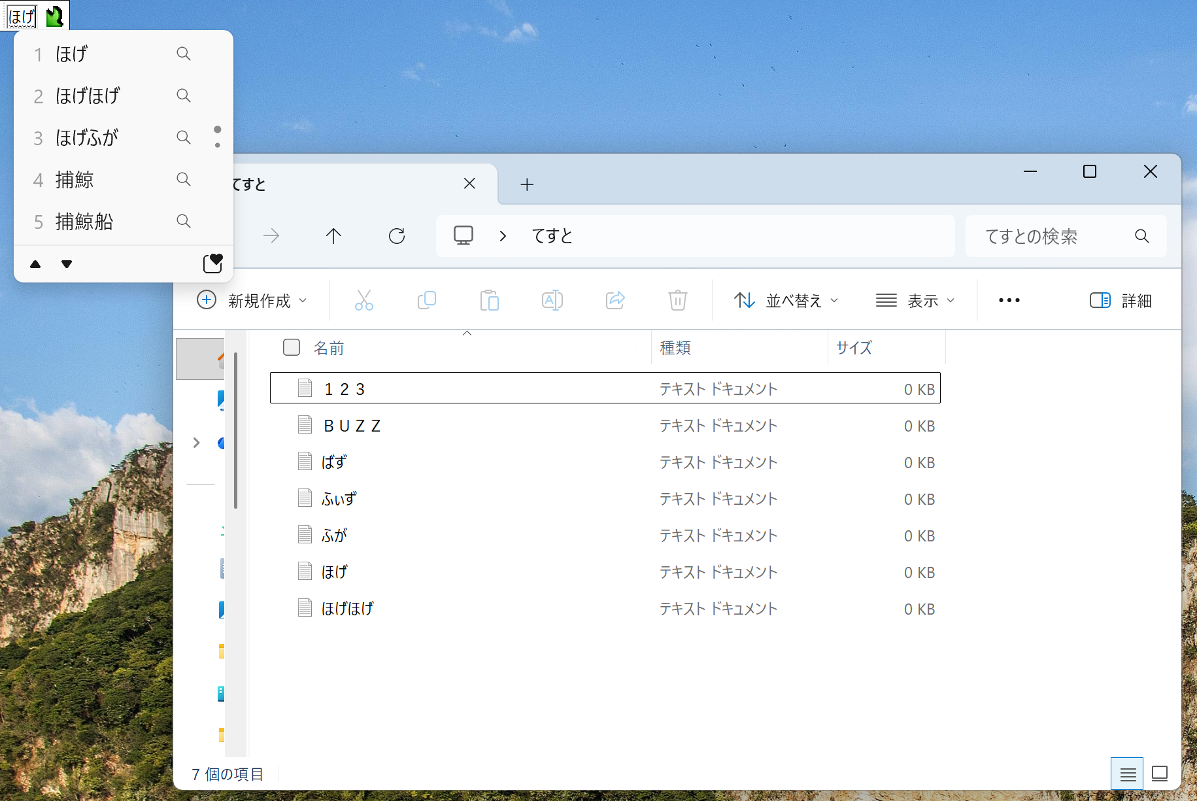Navigate up one folder level
Screen dimensions: 1197x801
[x=333, y=236]
